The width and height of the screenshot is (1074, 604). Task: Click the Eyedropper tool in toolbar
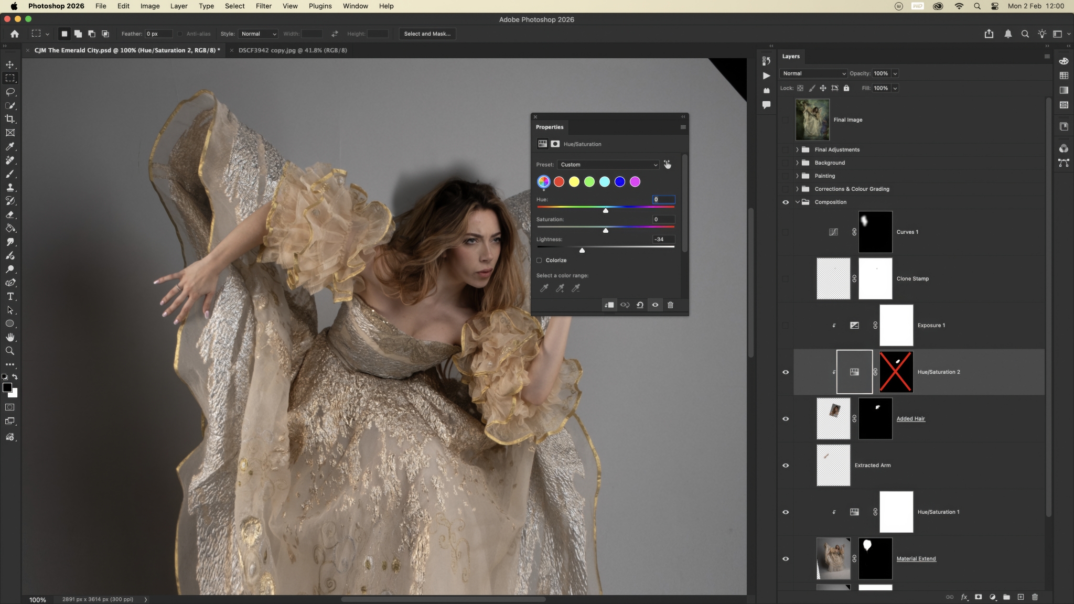click(x=10, y=146)
